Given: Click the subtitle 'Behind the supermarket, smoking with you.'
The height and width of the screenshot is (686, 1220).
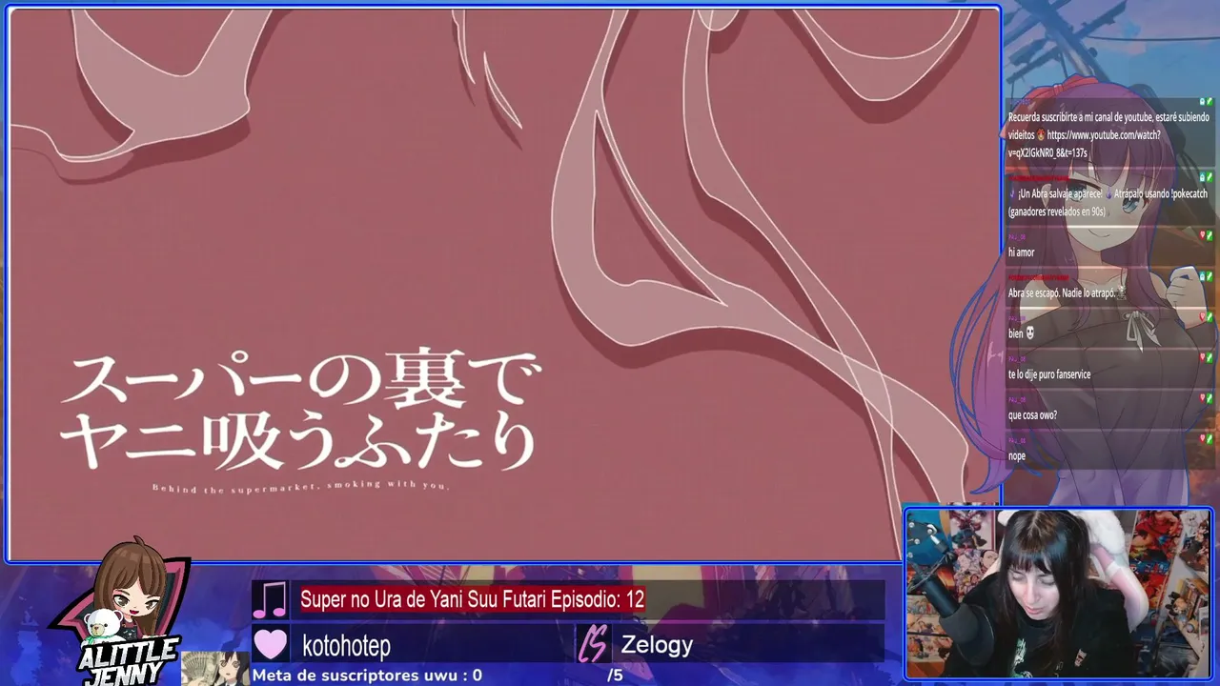Looking at the screenshot, I should tap(300, 485).
